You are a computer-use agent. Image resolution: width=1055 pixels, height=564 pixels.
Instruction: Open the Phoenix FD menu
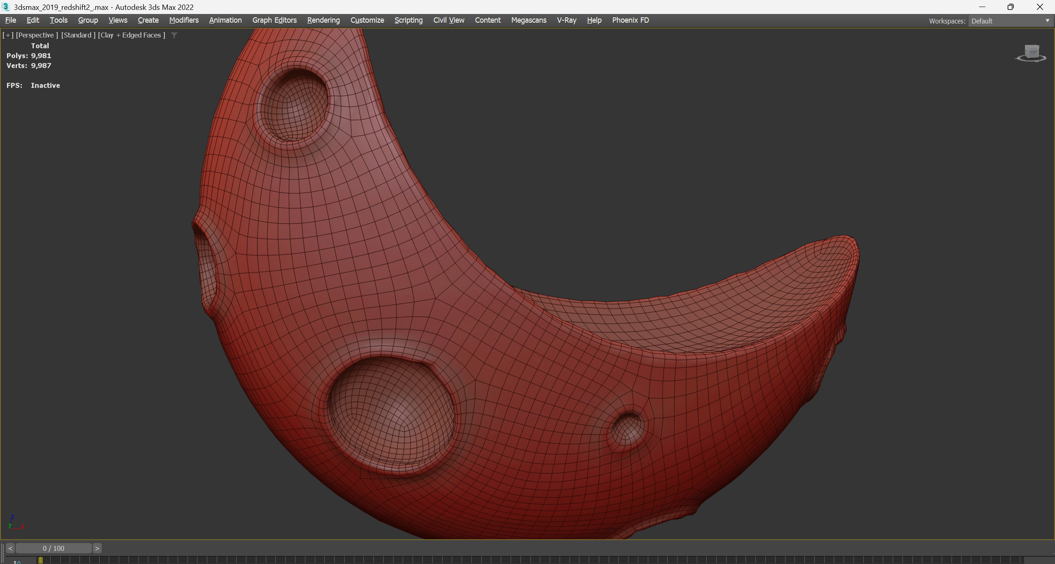(630, 20)
